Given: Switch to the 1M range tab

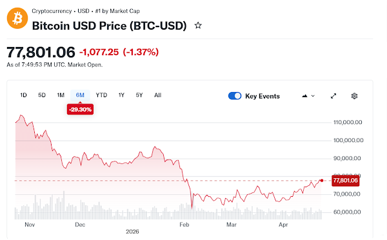Looking at the screenshot, I should coord(61,95).
